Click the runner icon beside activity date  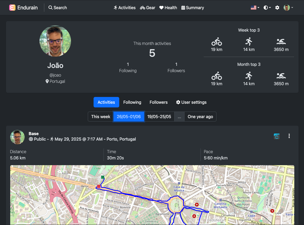[52, 139]
